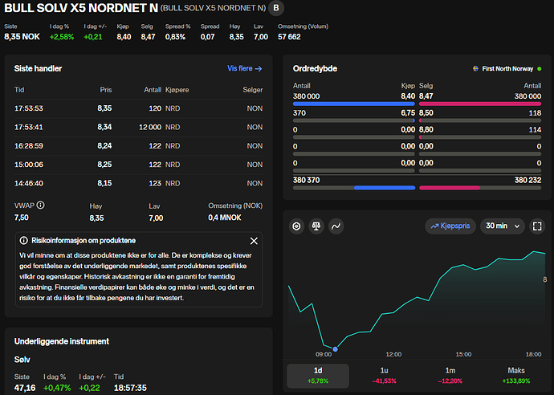Open the 30 min interval dropdown
The height and width of the screenshot is (395, 554).
(501, 226)
